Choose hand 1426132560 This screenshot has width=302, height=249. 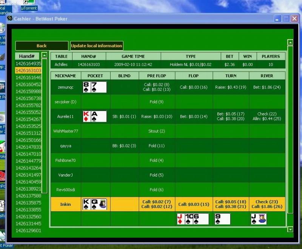coord(28,217)
